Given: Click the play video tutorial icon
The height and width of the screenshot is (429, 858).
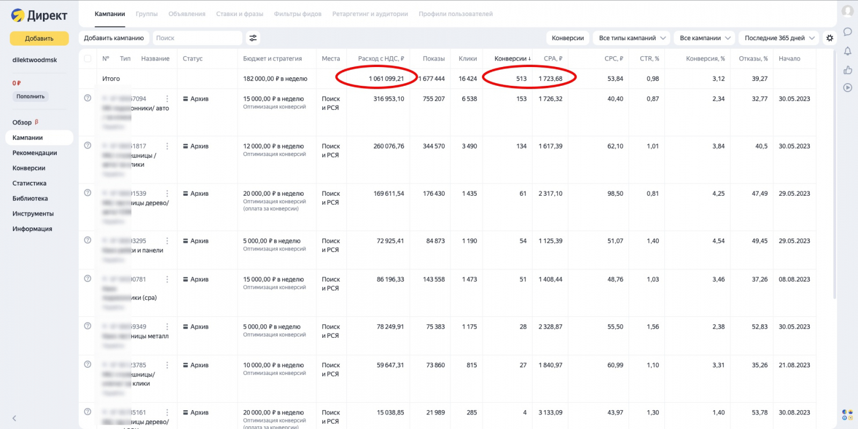Looking at the screenshot, I should pos(847,87).
